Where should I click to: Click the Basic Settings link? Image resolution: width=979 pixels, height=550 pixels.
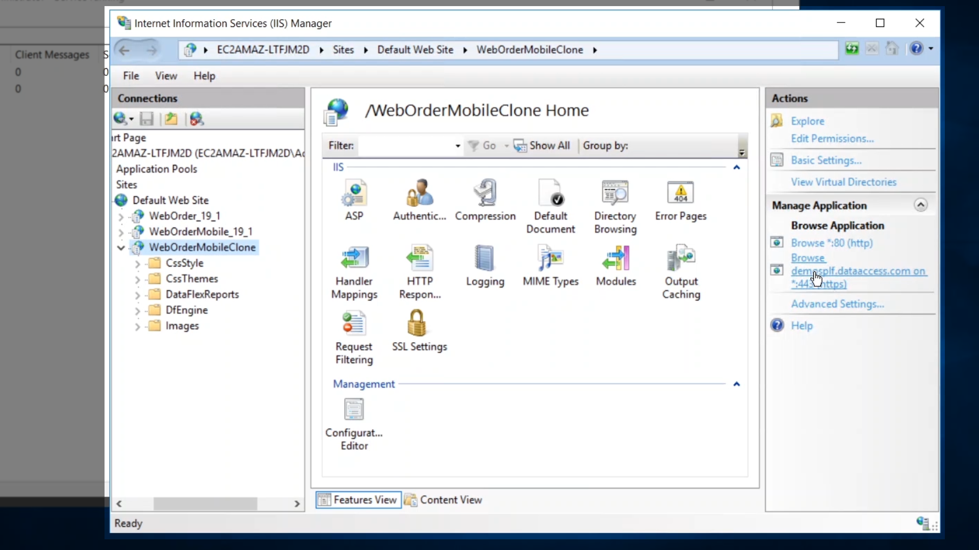pyautogui.click(x=826, y=160)
